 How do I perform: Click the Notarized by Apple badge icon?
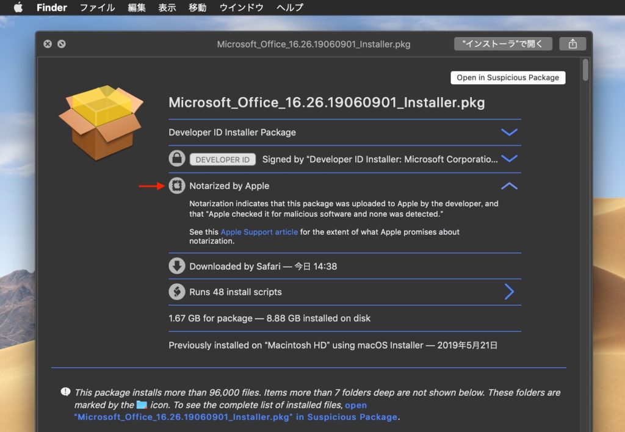point(176,185)
